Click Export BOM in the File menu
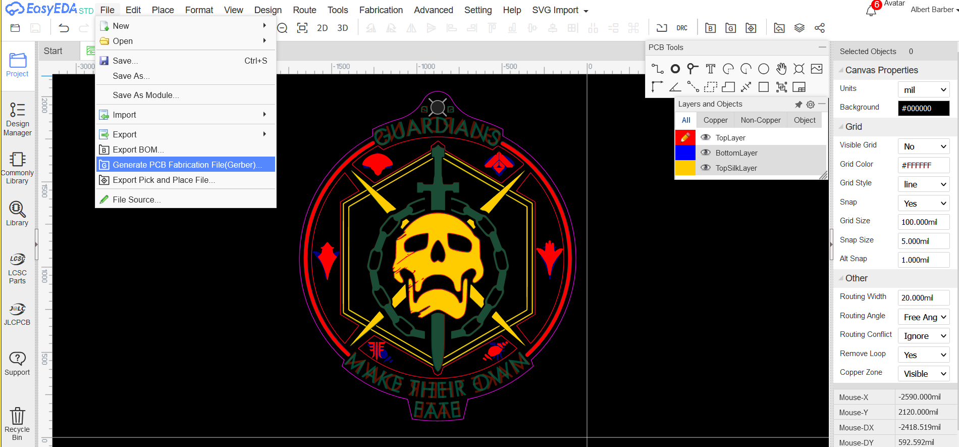 [x=186, y=150]
